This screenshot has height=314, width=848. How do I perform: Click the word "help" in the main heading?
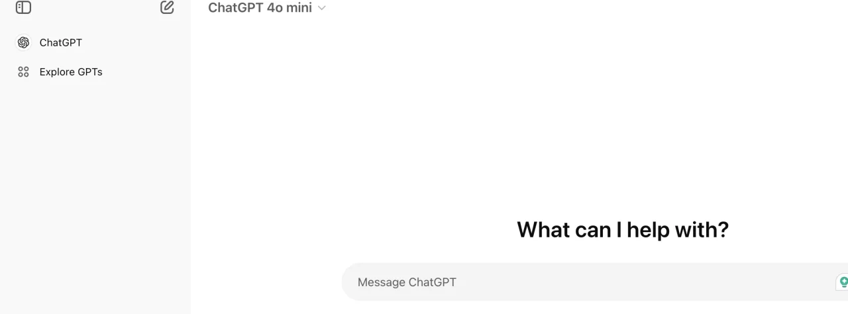[649, 229]
